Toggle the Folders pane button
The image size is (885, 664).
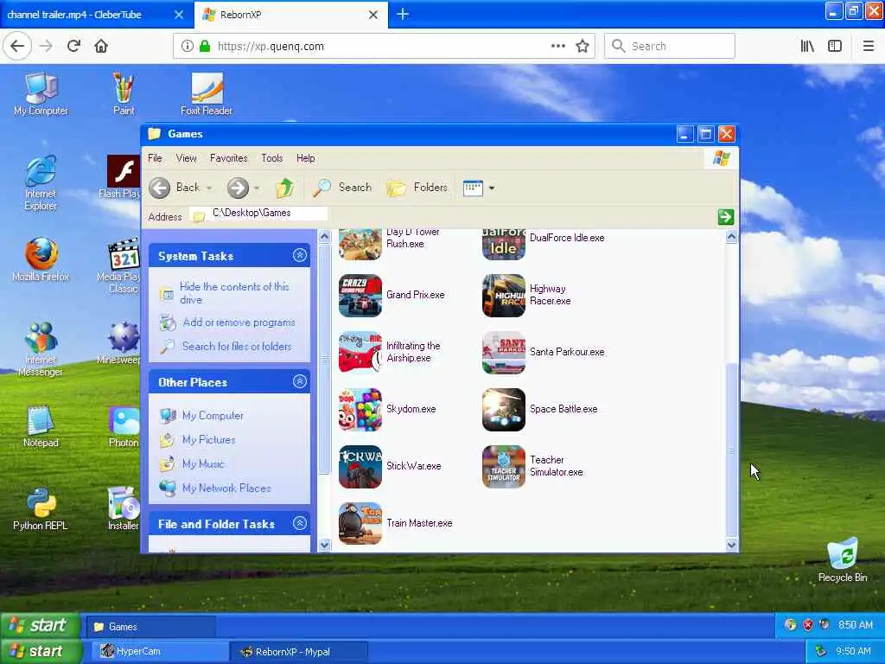point(417,188)
